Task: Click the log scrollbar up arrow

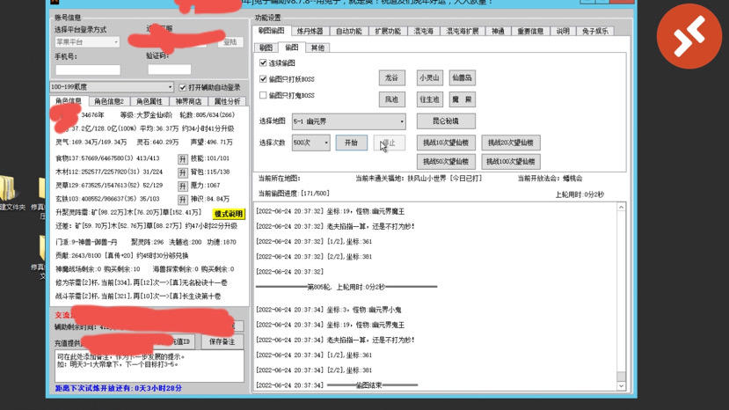Action: [x=621, y=207]
